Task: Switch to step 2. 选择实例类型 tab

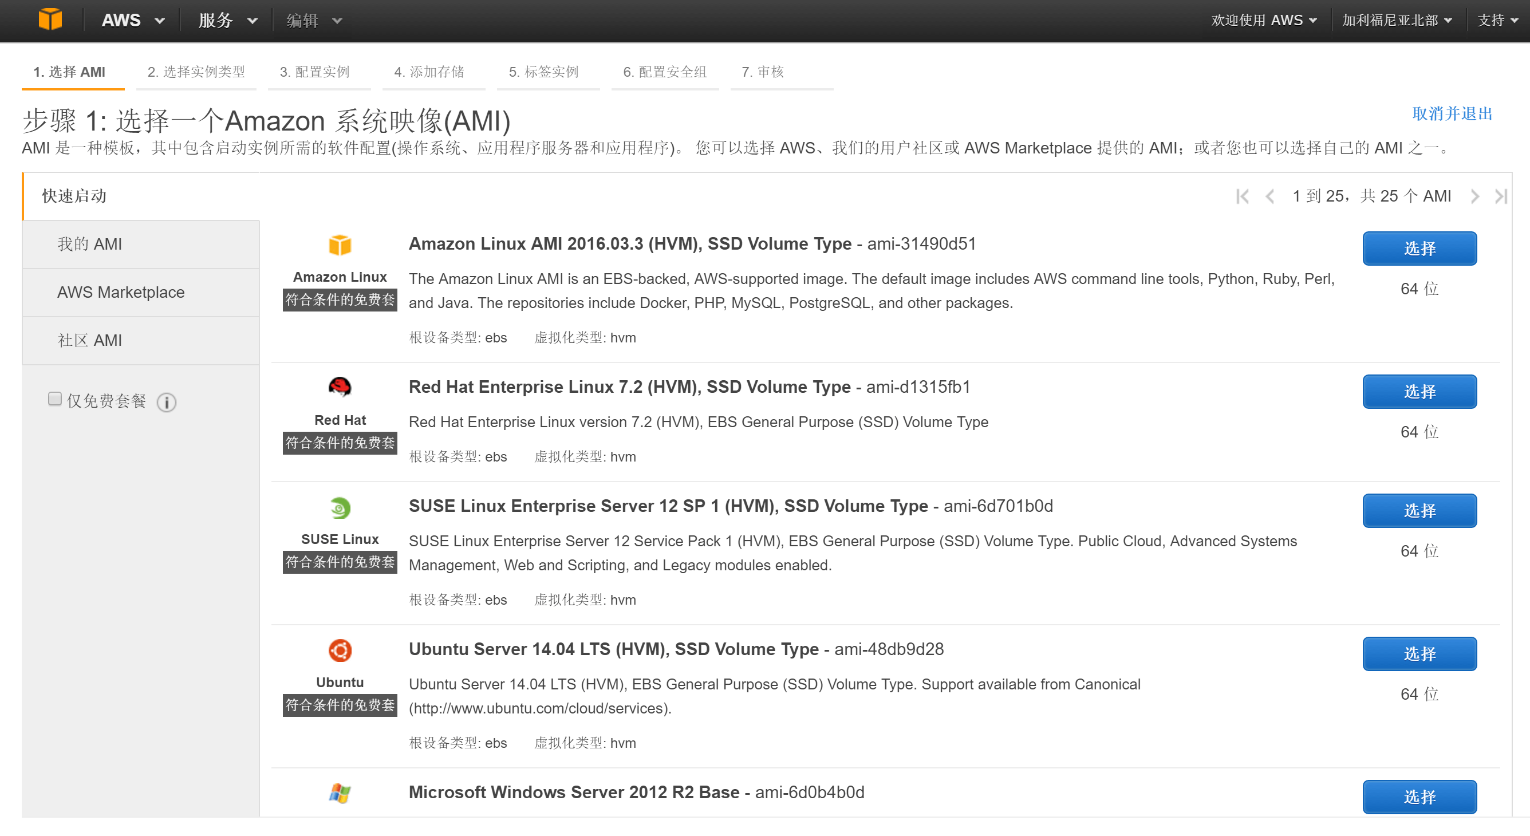Action: point(196,73)
